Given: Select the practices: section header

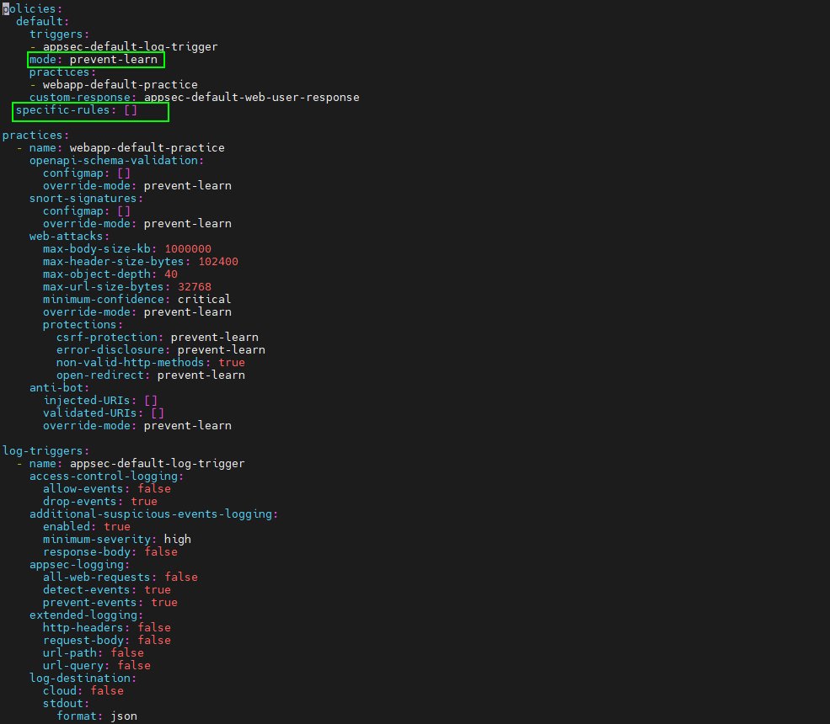Looking at the screenshot, I should [x=35, y=135].
